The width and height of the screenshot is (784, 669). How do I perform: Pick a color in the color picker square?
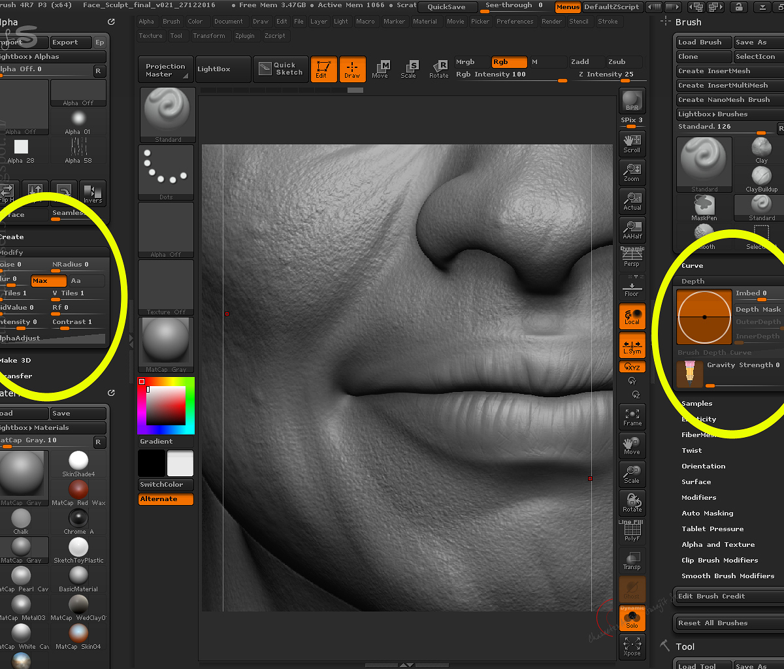[x=166, y=406]
